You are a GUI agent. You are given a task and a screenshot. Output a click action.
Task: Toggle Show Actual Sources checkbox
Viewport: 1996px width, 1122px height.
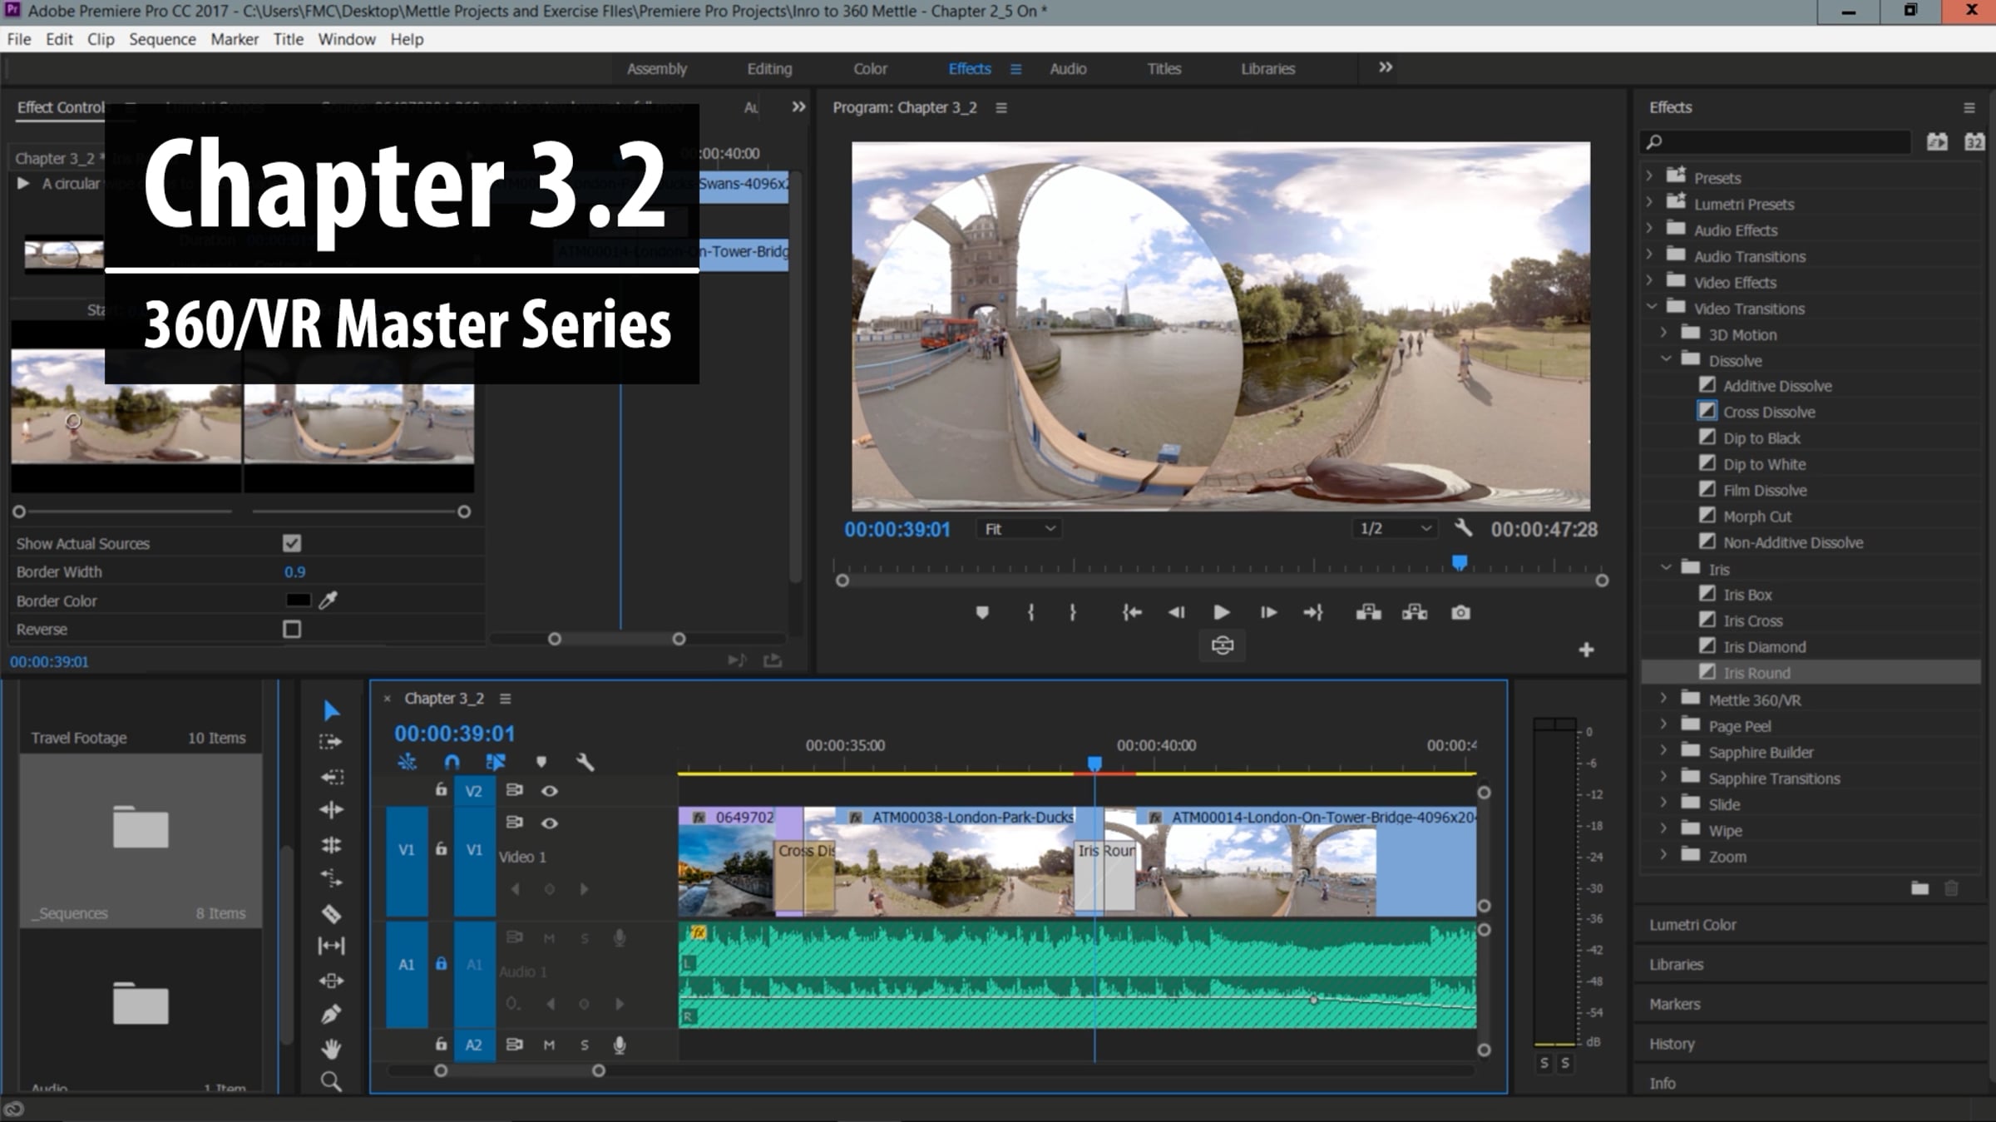click(x=292, y=543)
